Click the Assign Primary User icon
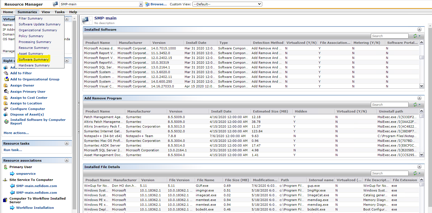This screenshot has width=432, height=213. coord(6,92)
